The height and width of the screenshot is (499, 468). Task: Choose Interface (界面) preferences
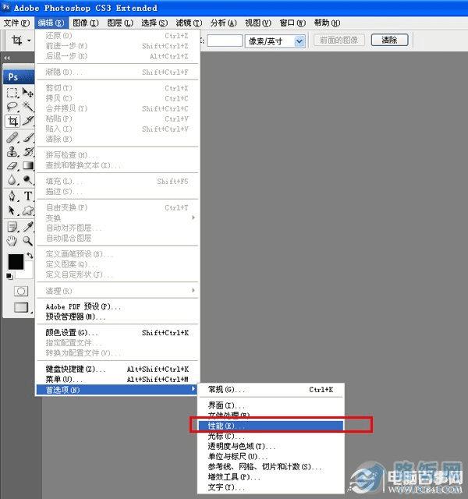coord(271,405)
